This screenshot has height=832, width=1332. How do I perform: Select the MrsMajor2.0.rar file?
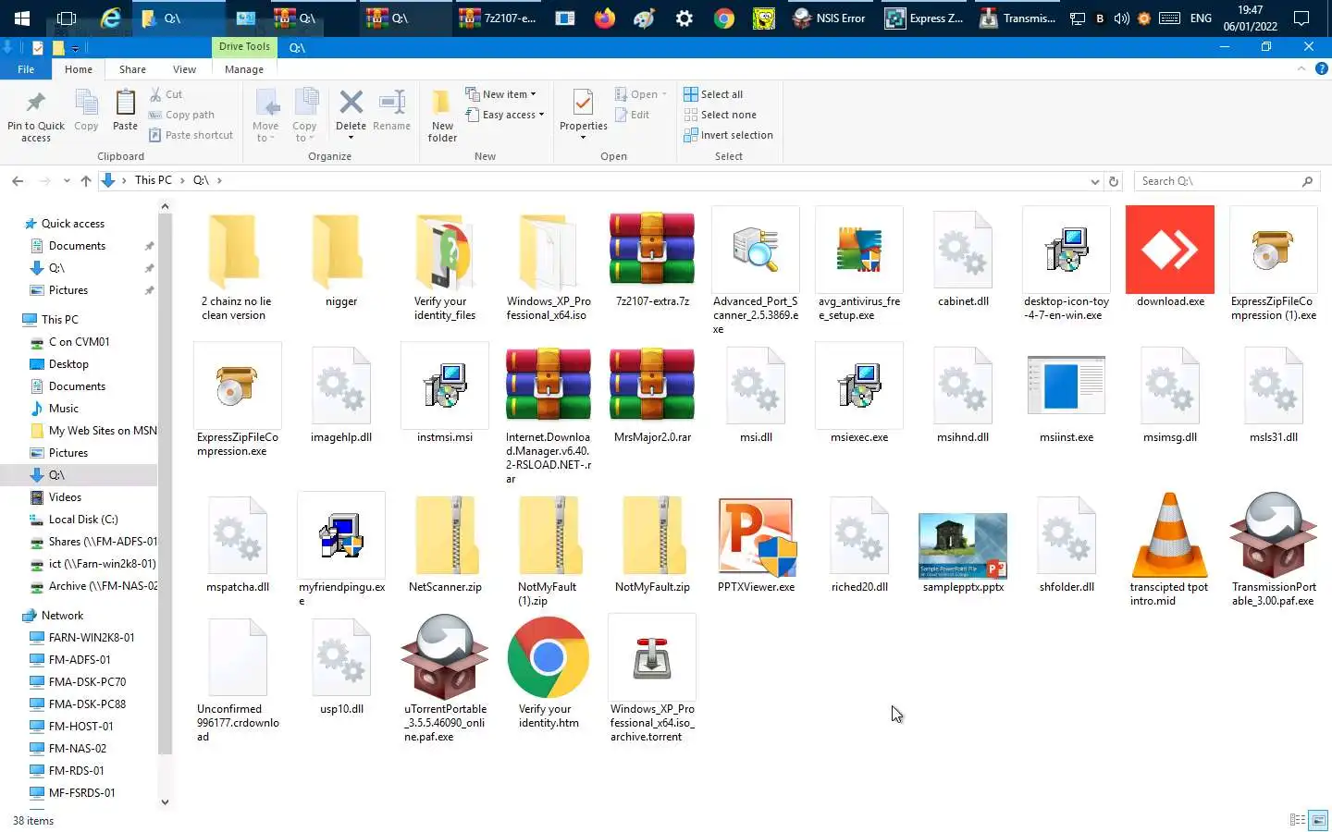tap(652, 395)
